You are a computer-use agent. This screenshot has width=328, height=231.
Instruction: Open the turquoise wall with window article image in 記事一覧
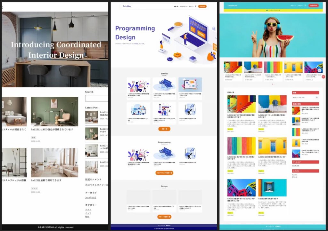[x=272, y=187]
